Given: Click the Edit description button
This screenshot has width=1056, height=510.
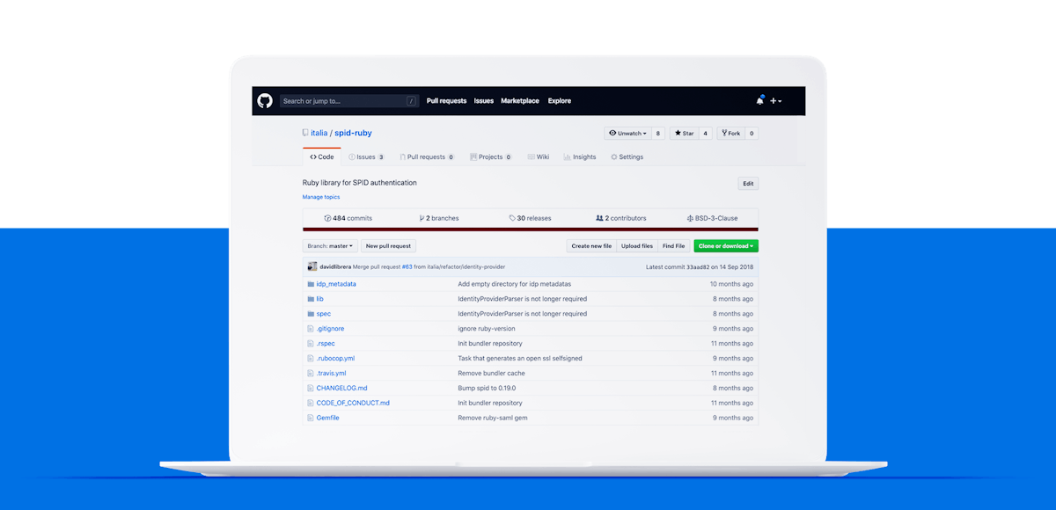Looking at the screenshot, I should click(x=748, y=184).
